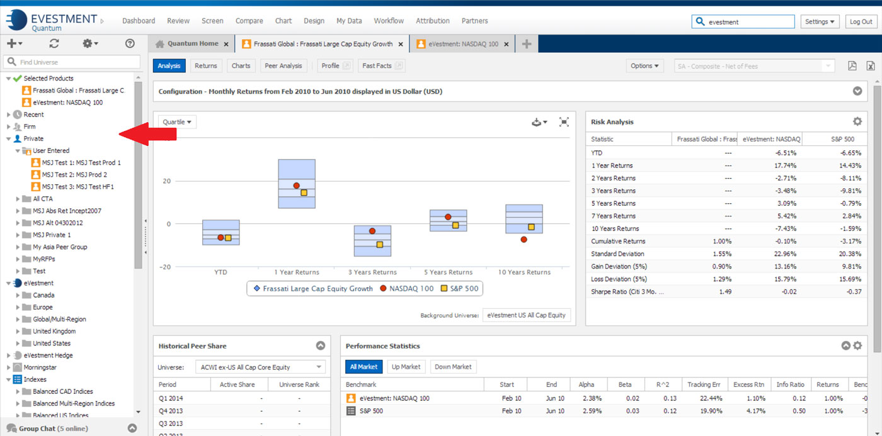The width and height of the screenshot is (882, 436).
Task: Expand the Morningstar node
Action: 9,367
